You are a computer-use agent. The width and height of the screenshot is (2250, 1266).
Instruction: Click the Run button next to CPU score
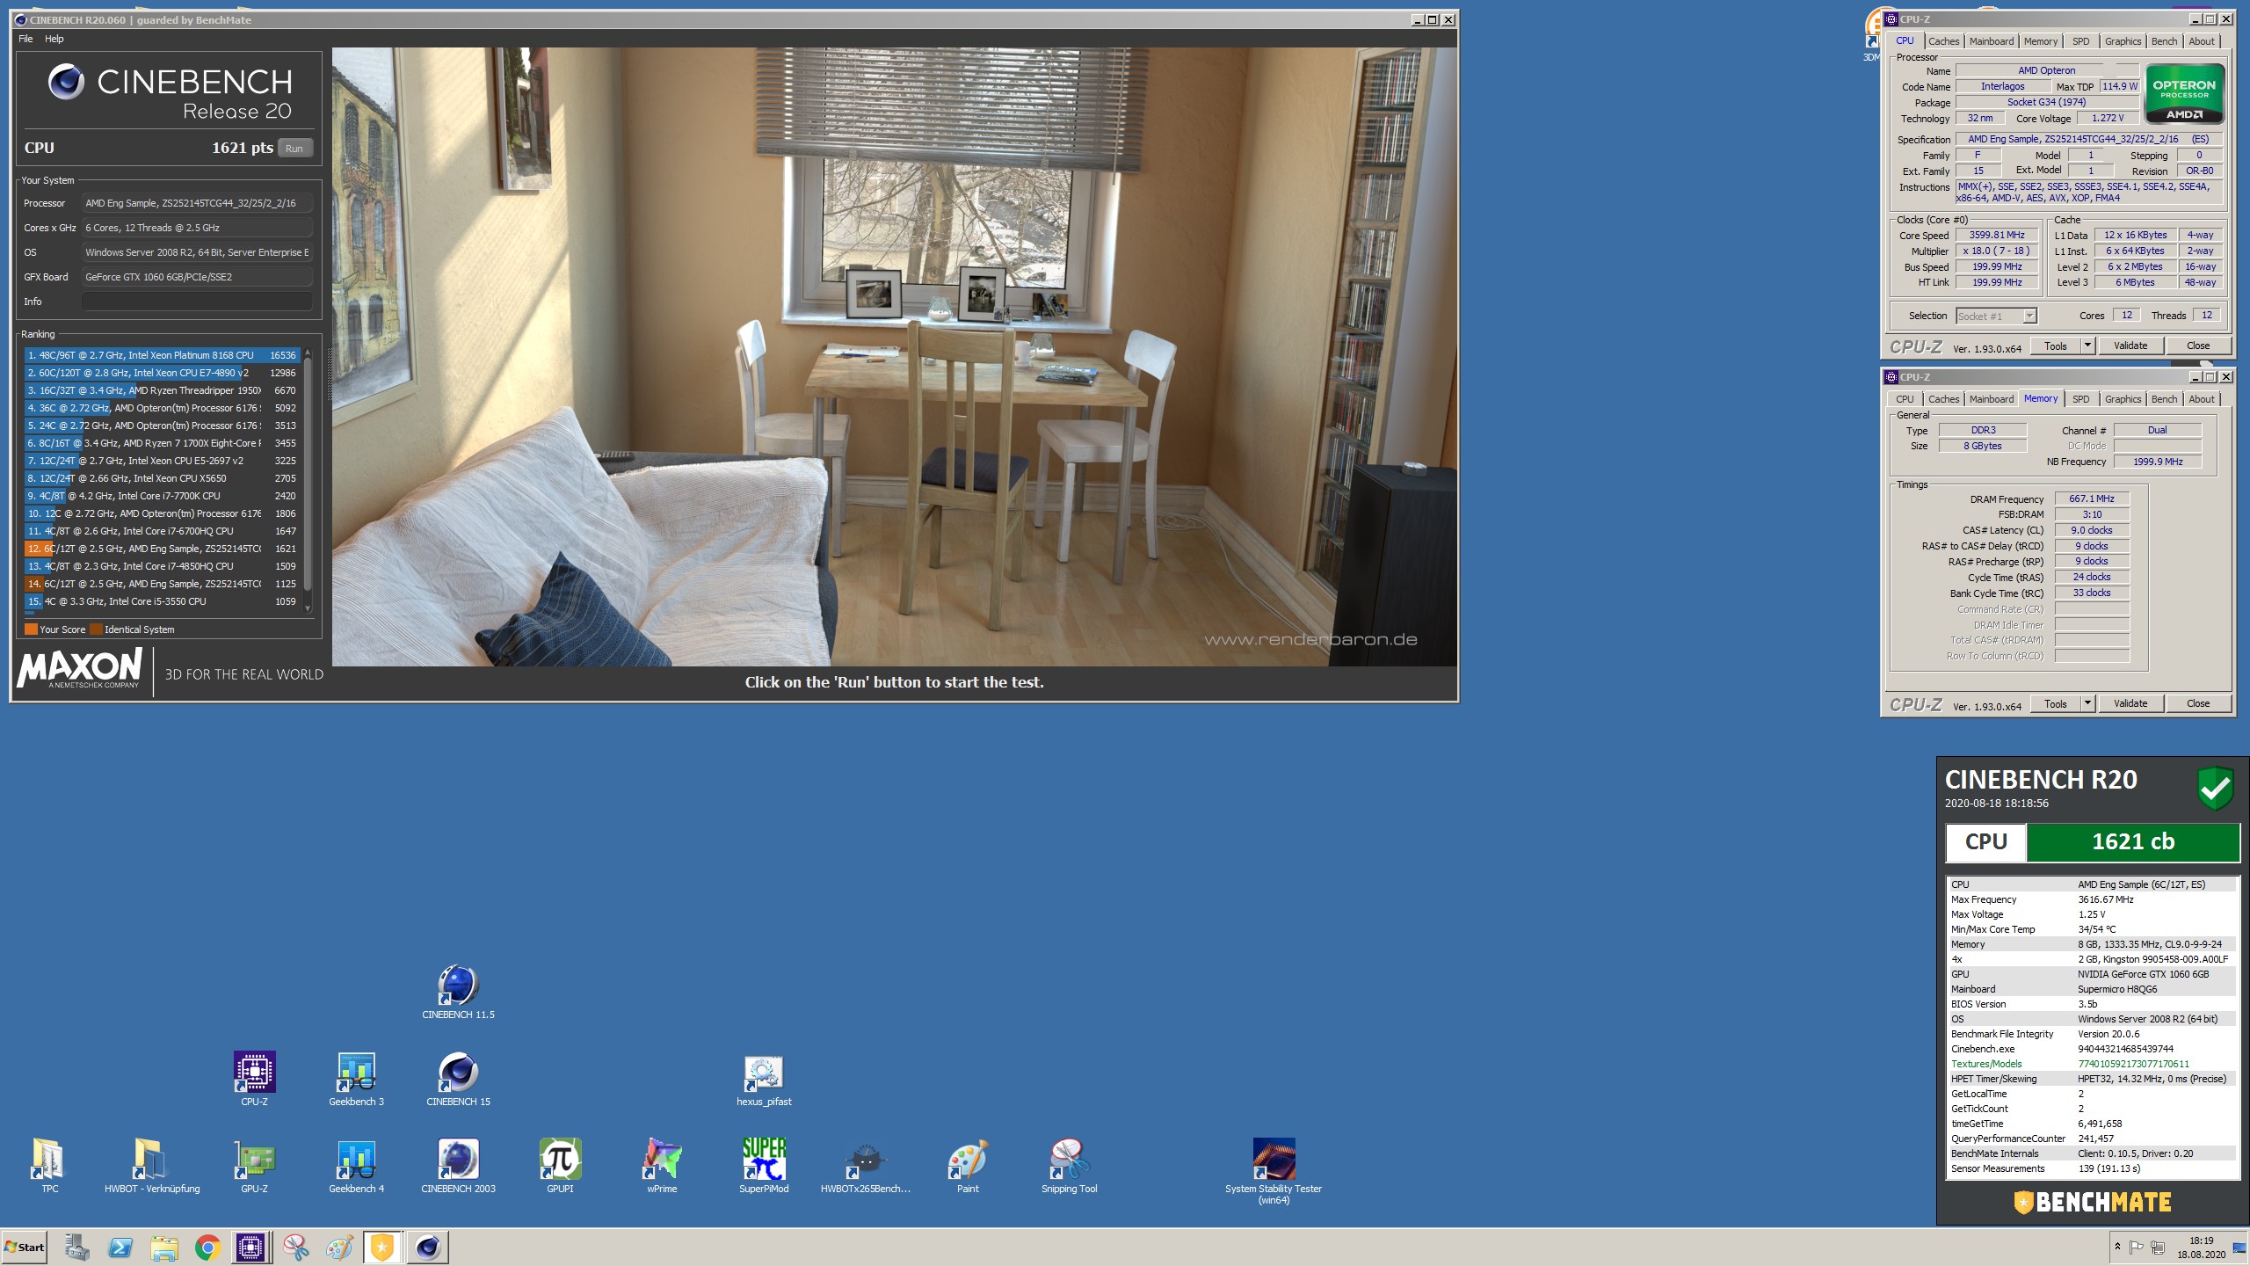(294, 149)
